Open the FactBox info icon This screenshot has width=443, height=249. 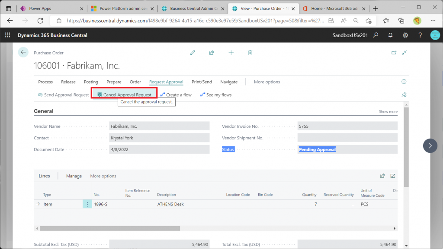click(x=404, y=82)
